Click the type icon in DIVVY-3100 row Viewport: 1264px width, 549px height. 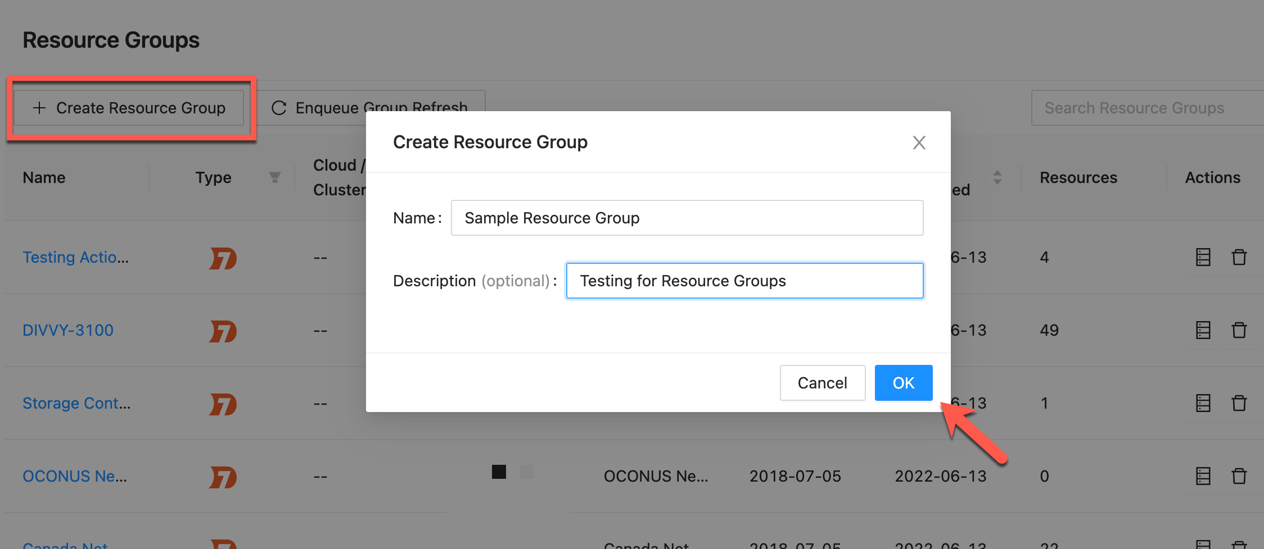point(223,331)
